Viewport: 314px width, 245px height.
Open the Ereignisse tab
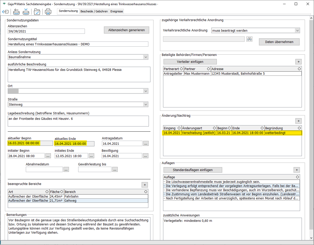117,11
